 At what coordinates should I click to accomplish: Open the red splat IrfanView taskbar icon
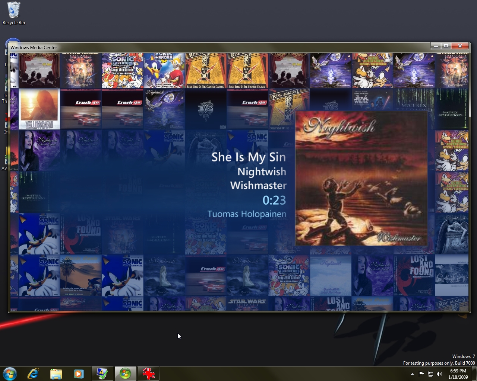pos(148,374)
